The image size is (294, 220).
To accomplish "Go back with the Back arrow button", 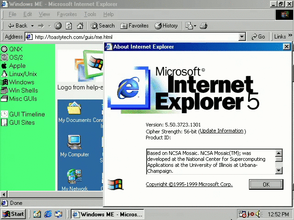I will [x=17, y=26].
